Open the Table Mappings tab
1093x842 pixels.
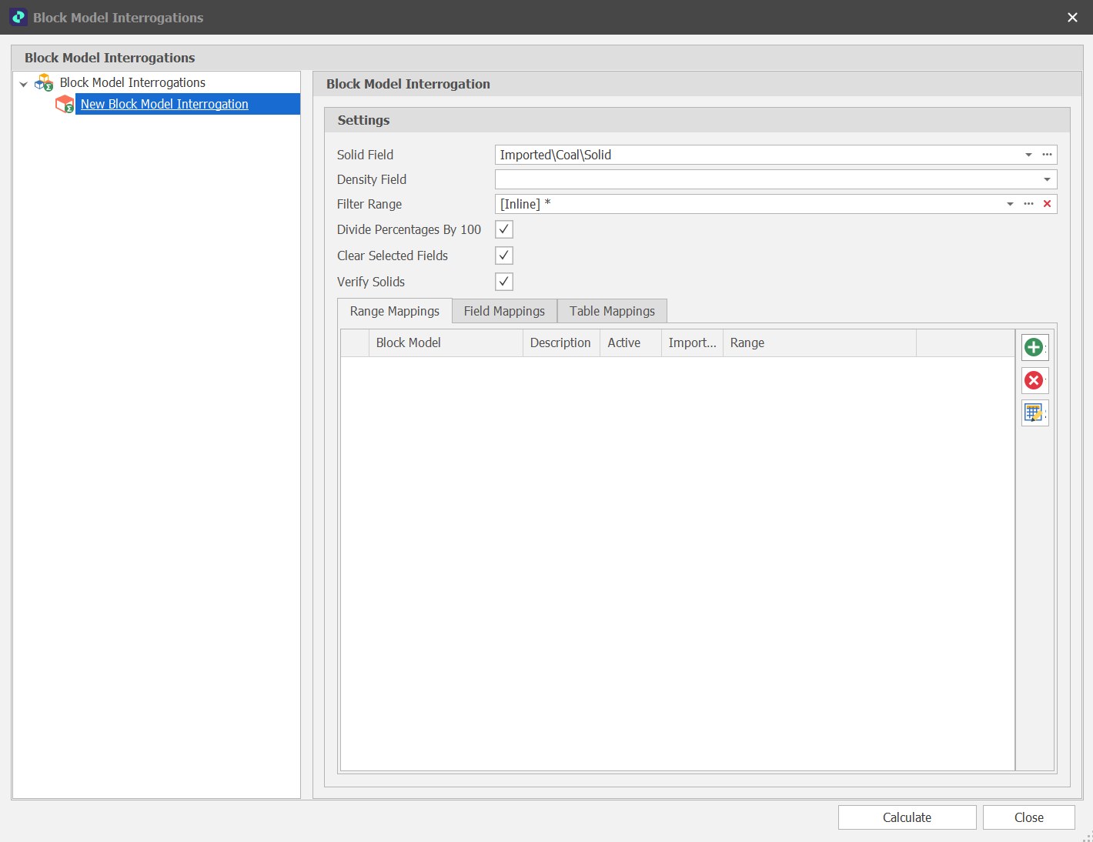point(612,311)
